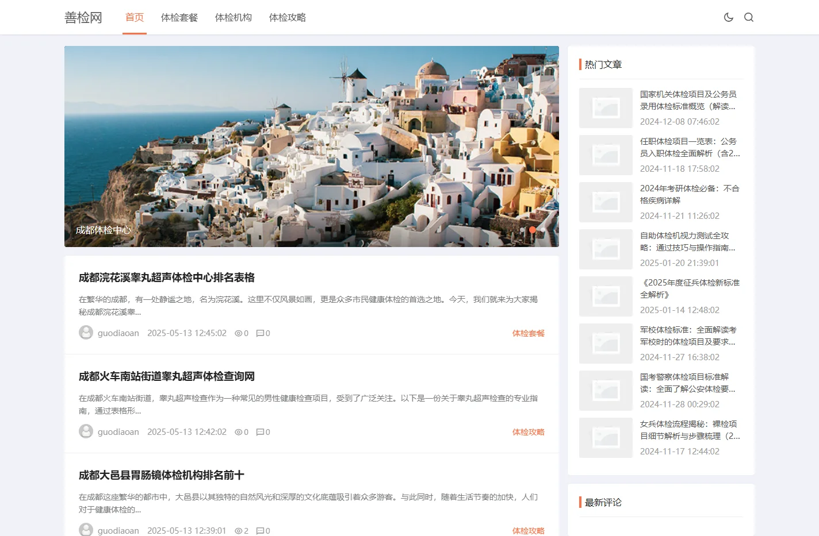Open hot article 军校体检标准
Image resolution: width=819 pixels, height=536 pixels.
688,336
